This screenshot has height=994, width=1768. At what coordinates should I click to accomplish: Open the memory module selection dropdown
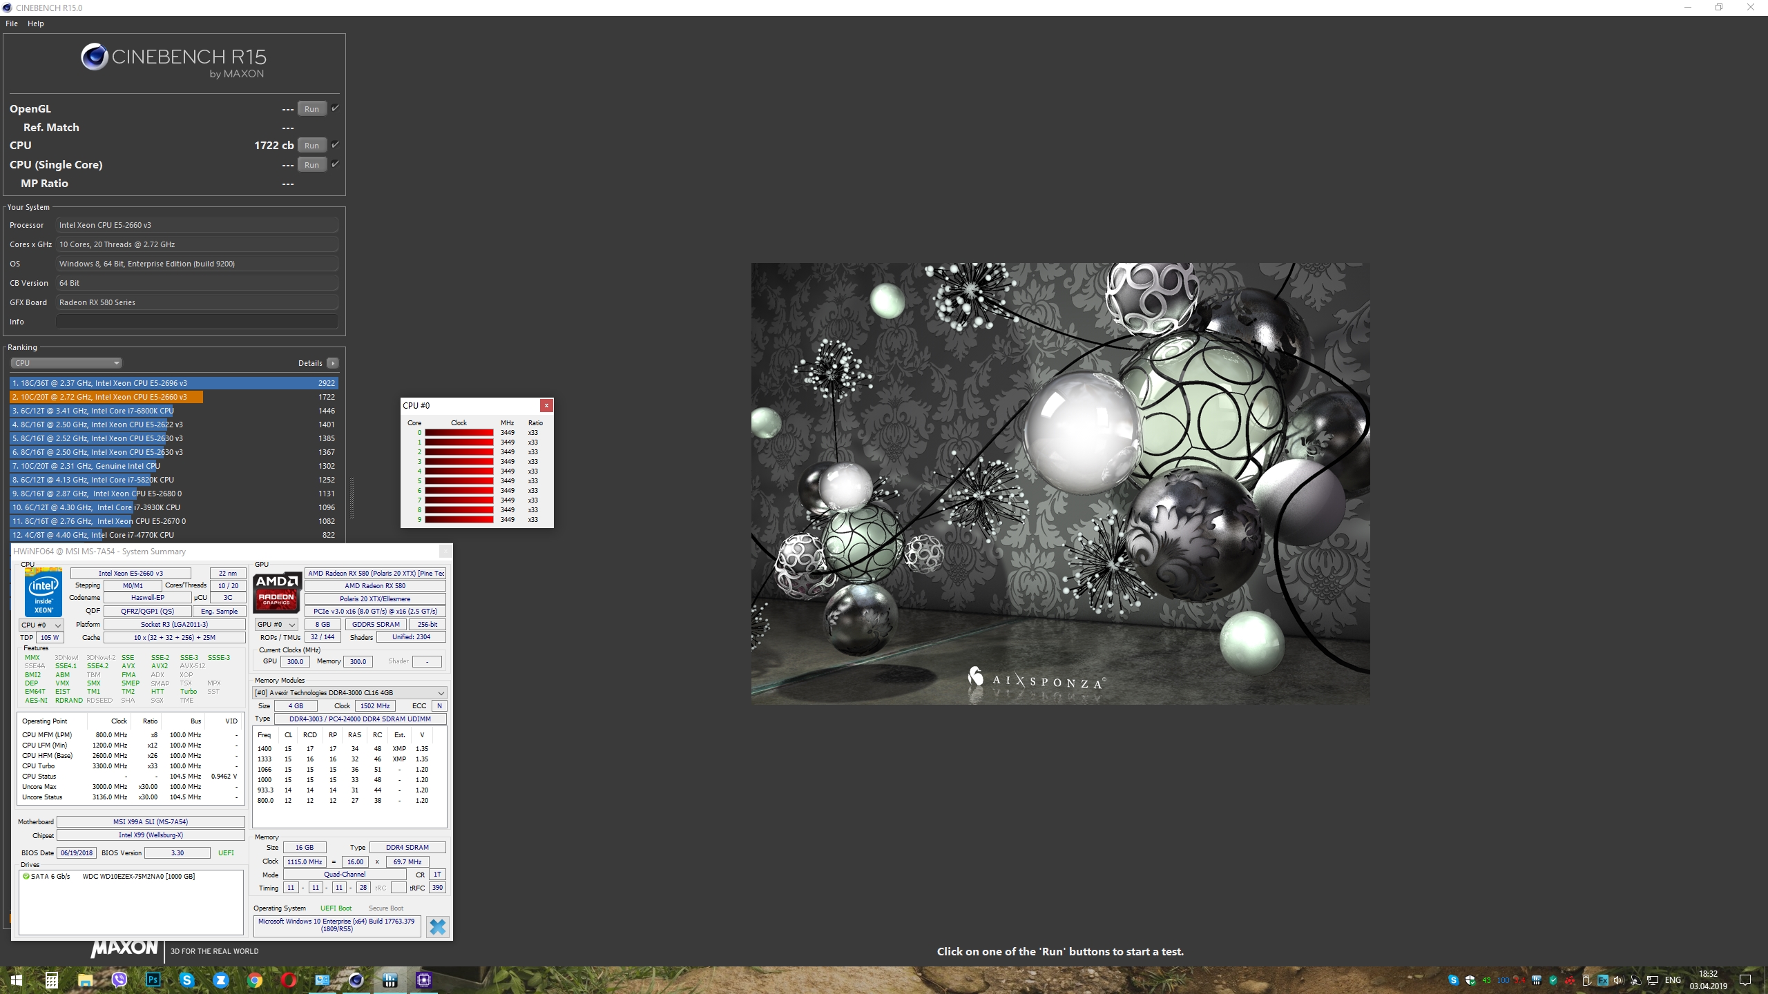[x=349, y=692]
